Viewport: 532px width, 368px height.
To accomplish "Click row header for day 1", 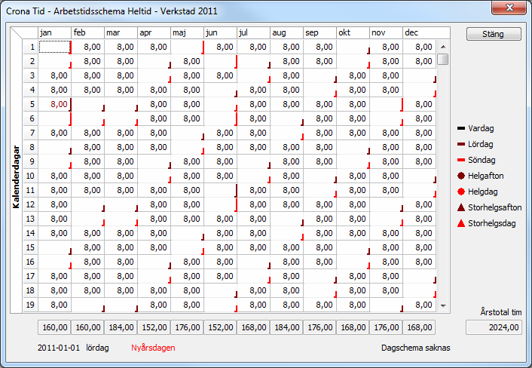I will pos(30,47).
